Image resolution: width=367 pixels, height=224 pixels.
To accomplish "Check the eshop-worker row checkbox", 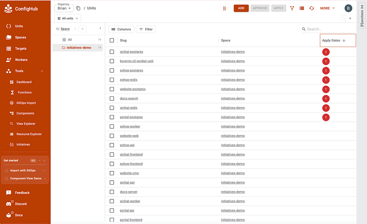I will pyautogui.click(x=112, y=127).
